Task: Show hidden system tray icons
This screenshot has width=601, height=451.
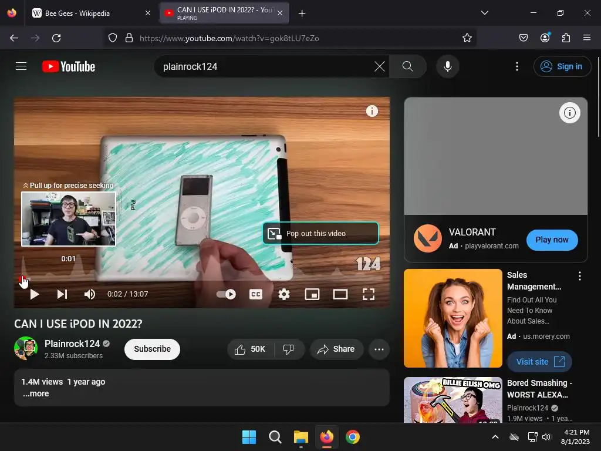Action: coord(495,437)
